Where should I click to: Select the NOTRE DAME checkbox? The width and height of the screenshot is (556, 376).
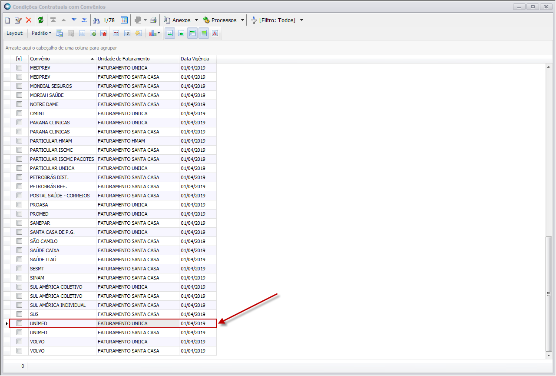point(19,104)
